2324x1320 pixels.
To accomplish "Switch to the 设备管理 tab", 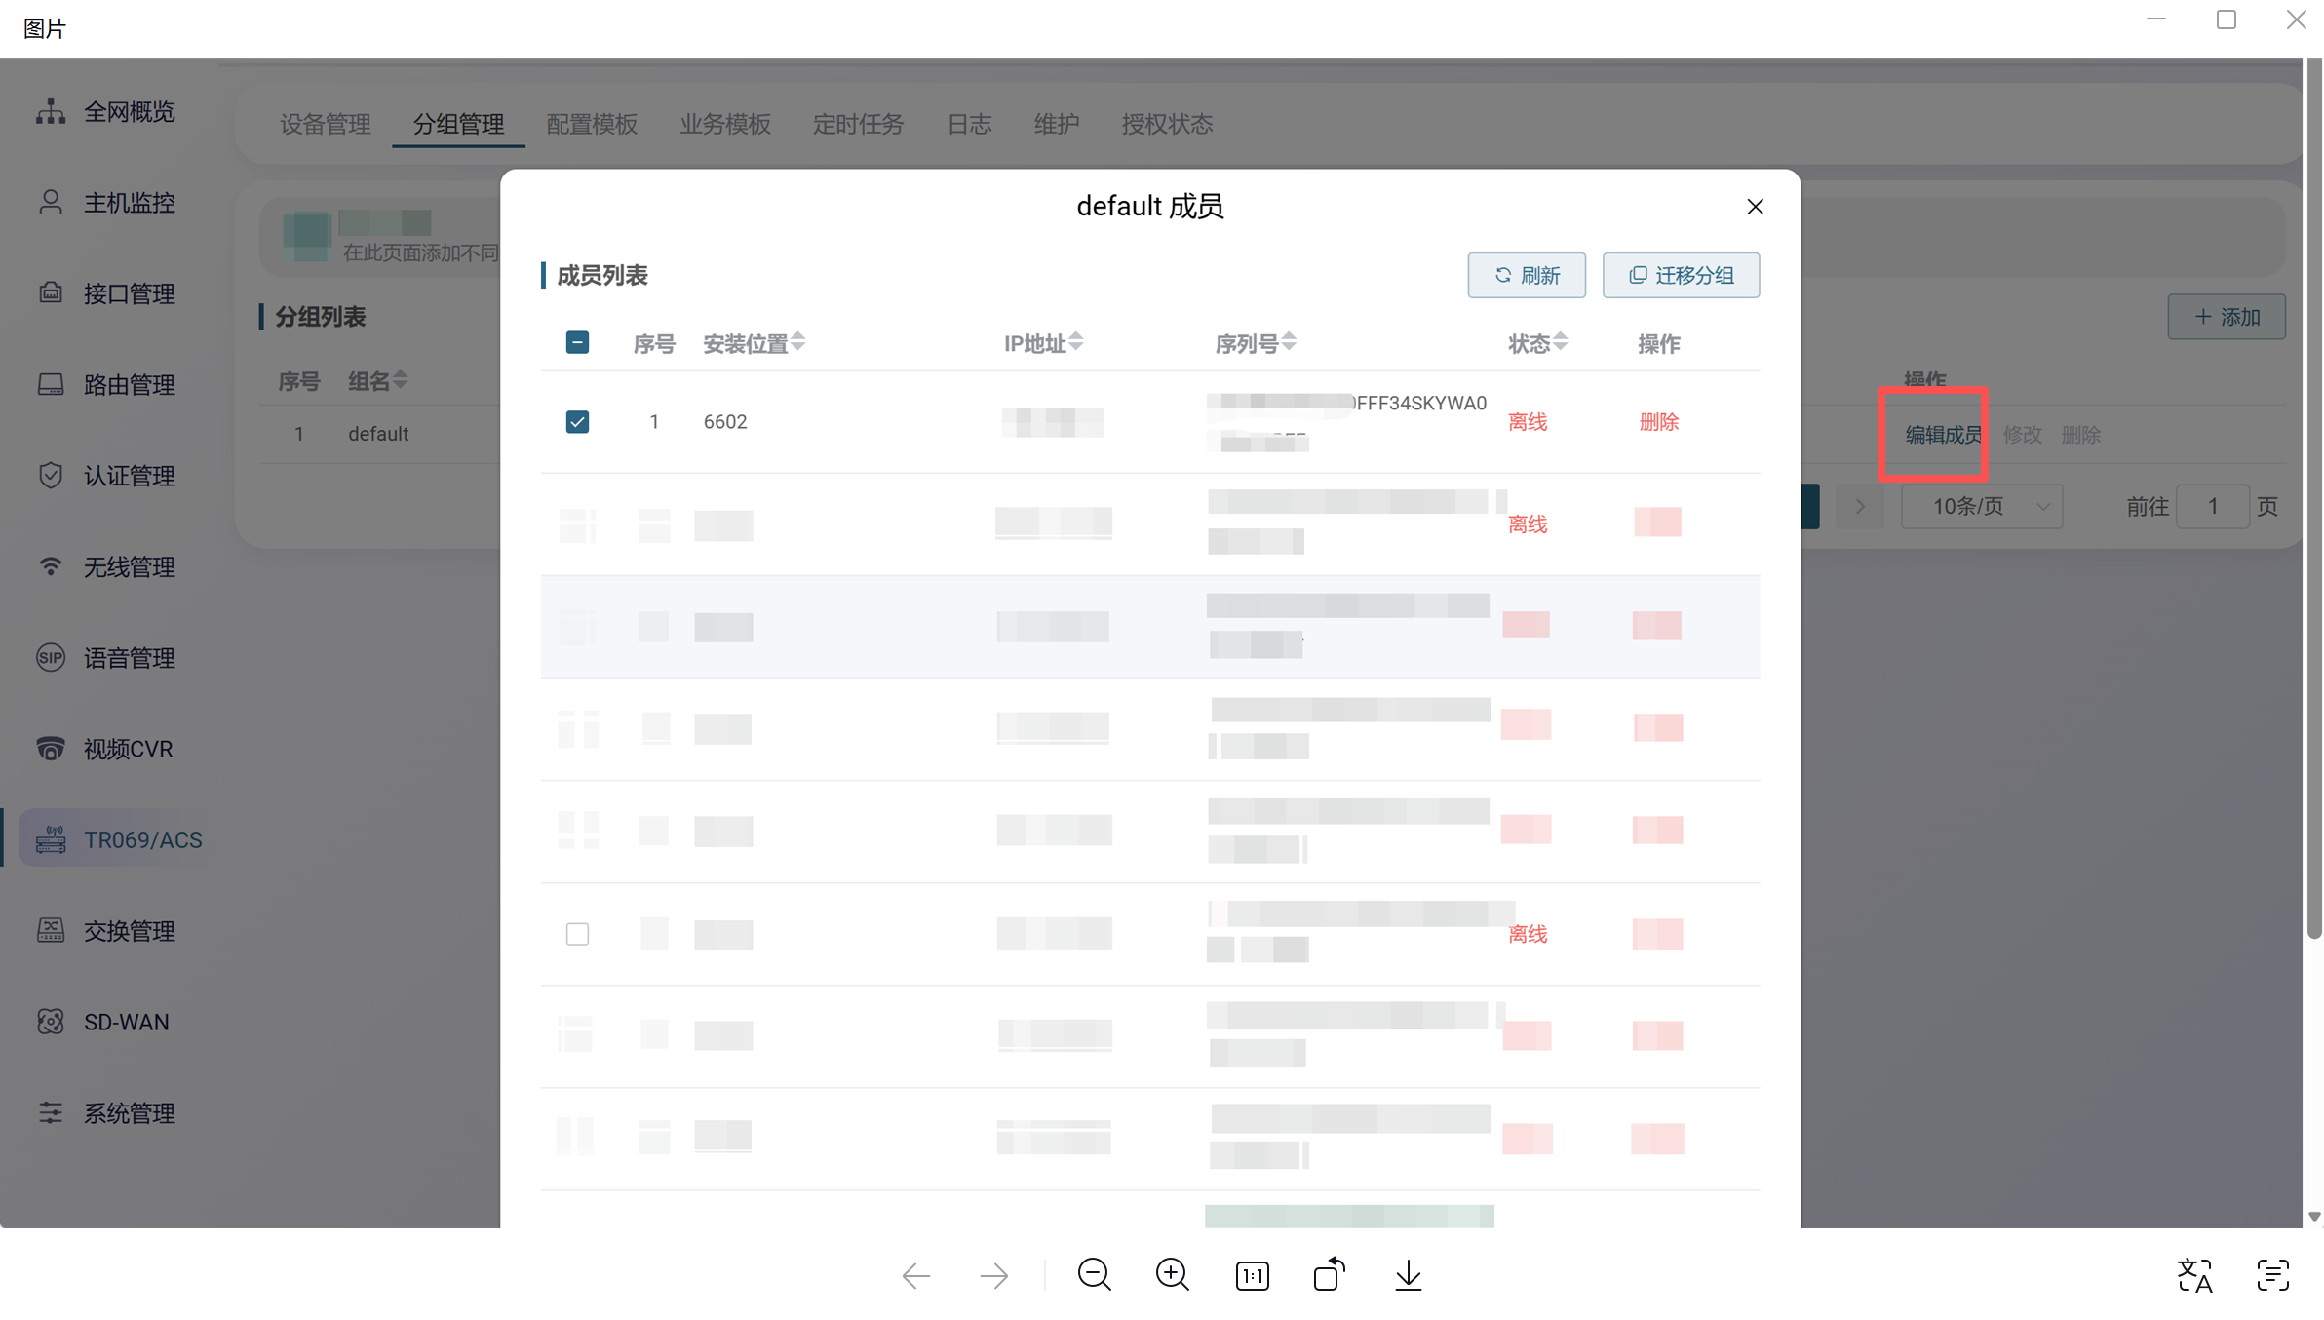I will coord(325,124).
